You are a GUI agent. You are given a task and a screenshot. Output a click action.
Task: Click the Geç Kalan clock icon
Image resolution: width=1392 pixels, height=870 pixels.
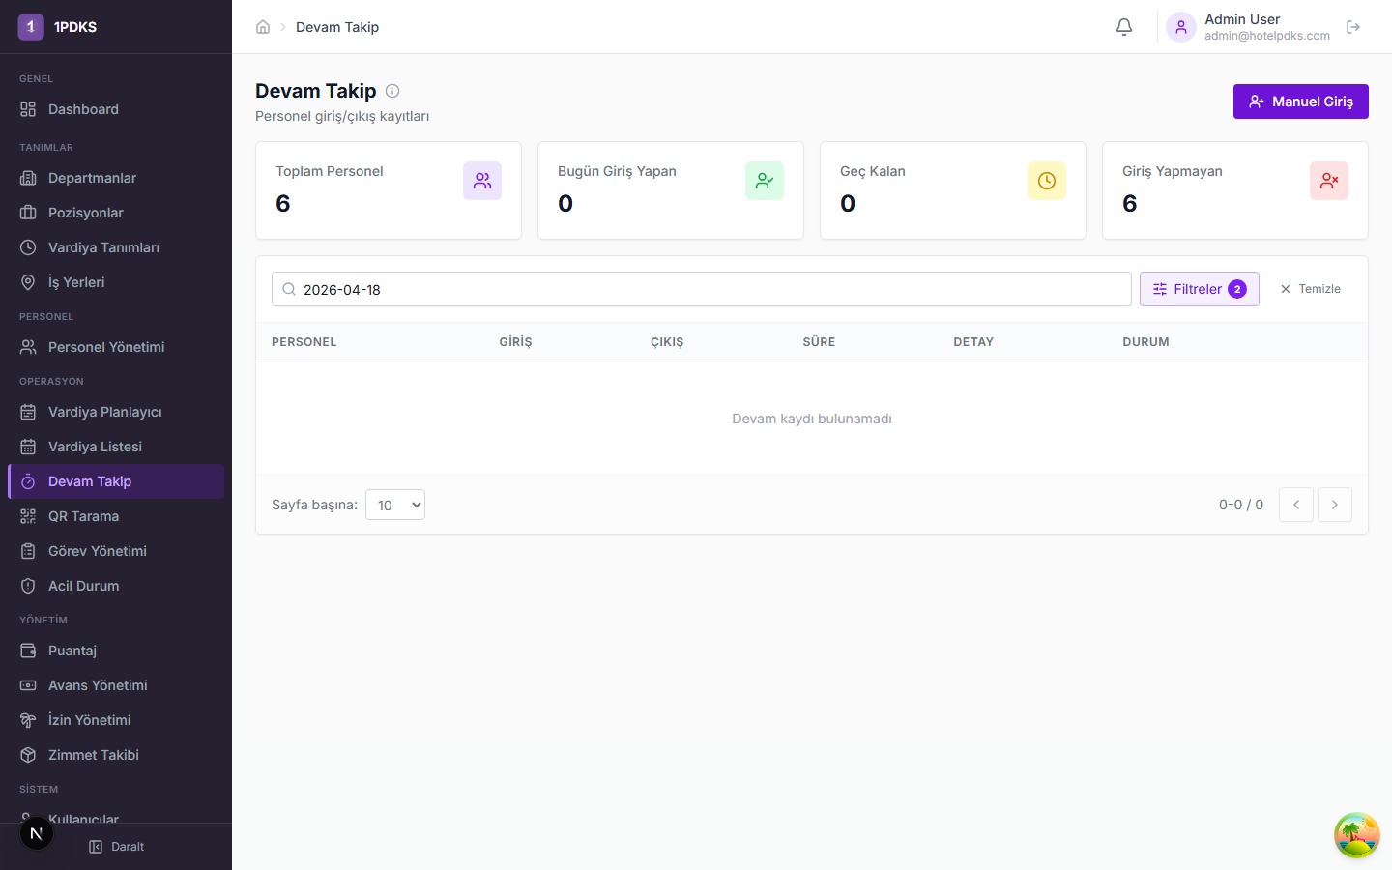pos(1046,181)
